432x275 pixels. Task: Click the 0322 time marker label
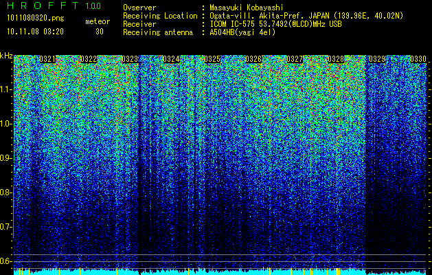click(x=89, y=59)
